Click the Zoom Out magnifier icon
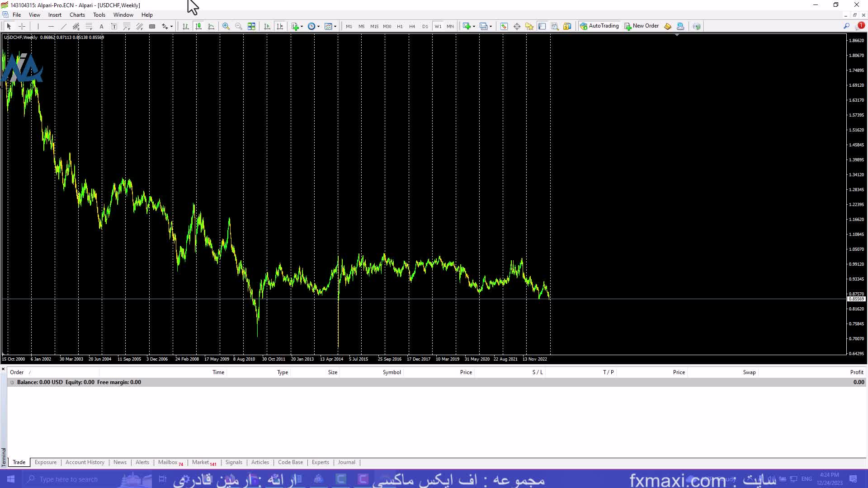 pos(238,26)
